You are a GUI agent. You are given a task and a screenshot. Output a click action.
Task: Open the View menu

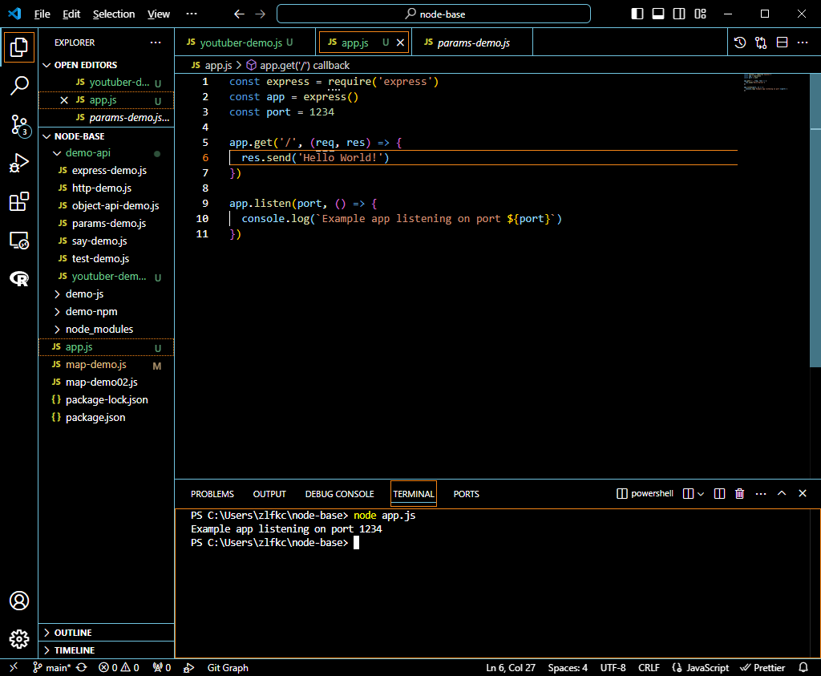pos(159,14)
